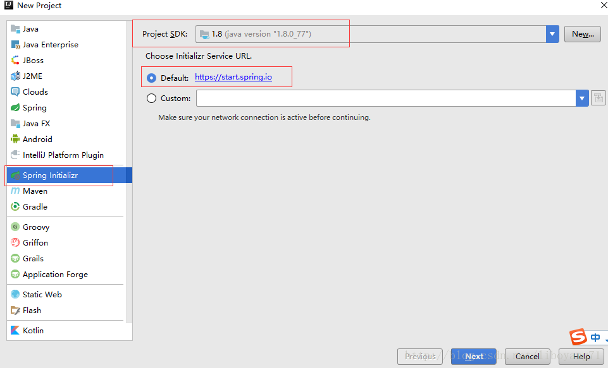
Task: Open the https://start.spring.io link
Action: click(x=233, y=77)
